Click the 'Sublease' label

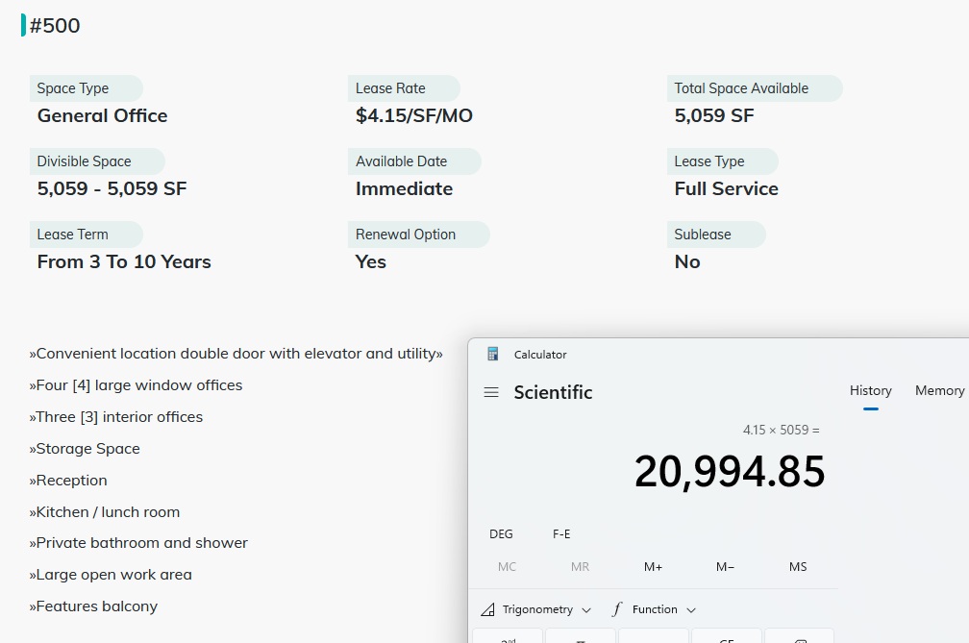703,235
